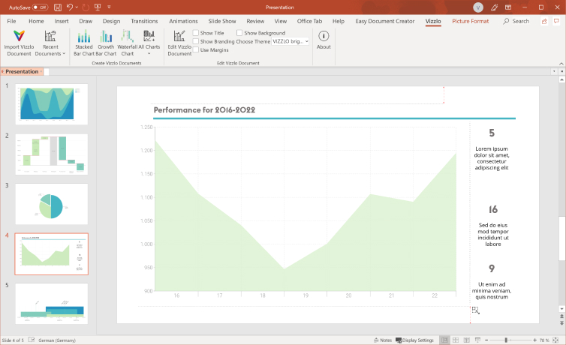
Task: Adjust the zoom slider handle
Action: 506,340
